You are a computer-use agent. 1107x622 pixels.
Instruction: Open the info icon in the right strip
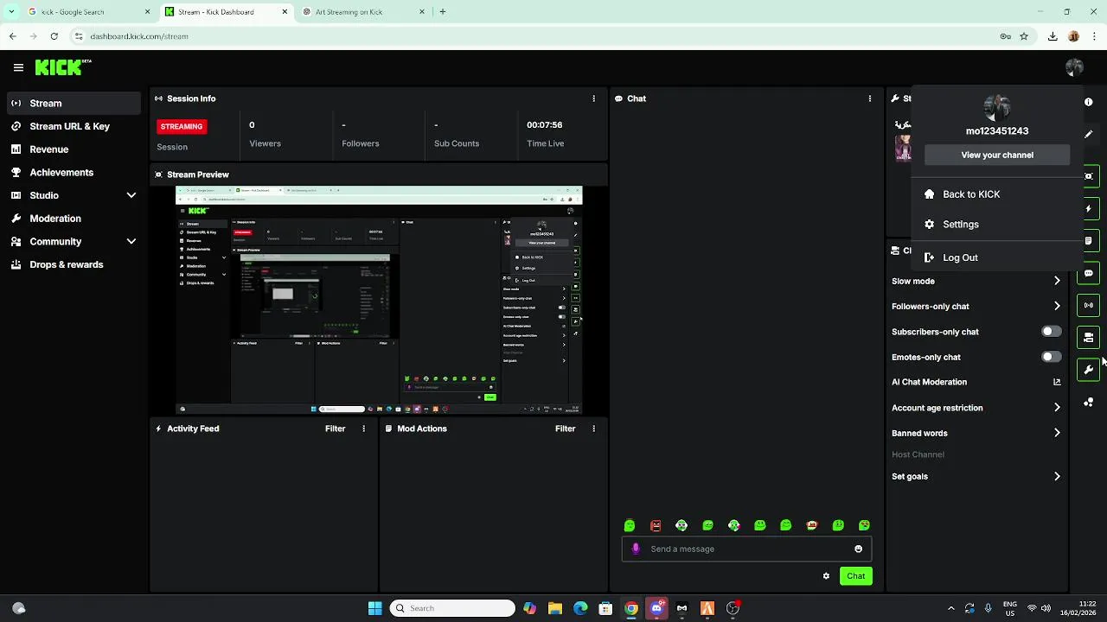pyautogui.click(x=1089, y=102)
